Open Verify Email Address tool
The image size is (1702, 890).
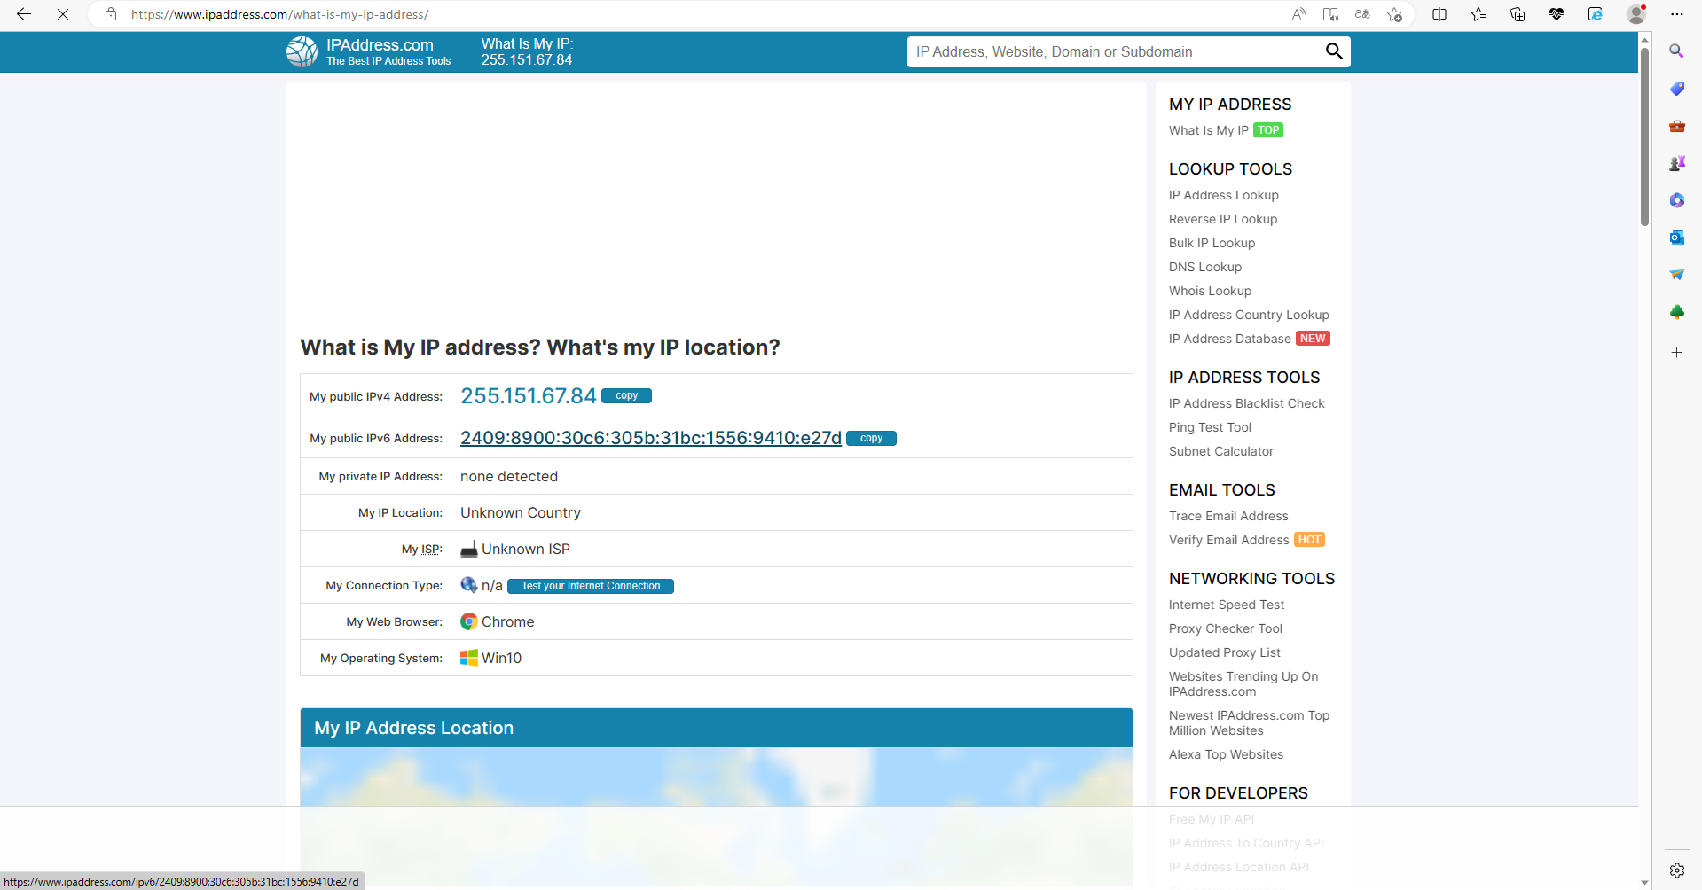click(1229, 540)
